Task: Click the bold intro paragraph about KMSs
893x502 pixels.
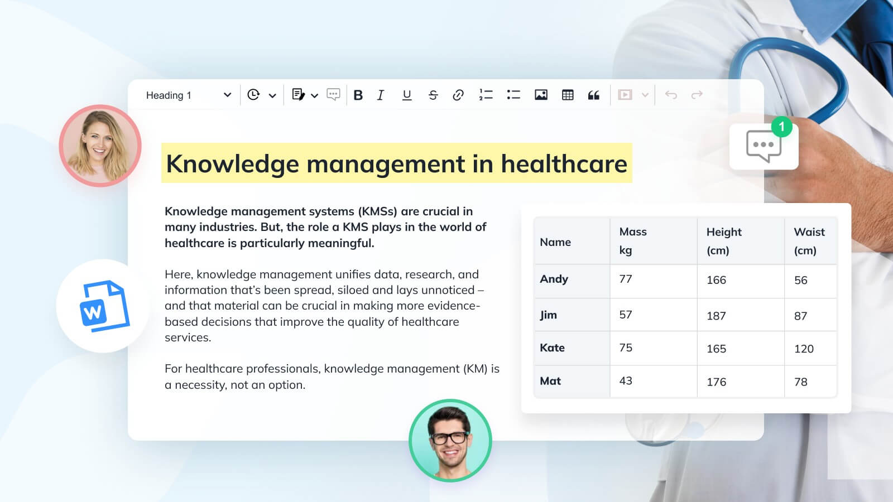Action: click(x=325, y=227)
